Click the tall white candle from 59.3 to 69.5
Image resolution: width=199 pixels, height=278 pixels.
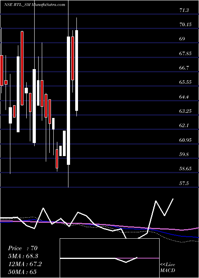click(x=68, y=100)
